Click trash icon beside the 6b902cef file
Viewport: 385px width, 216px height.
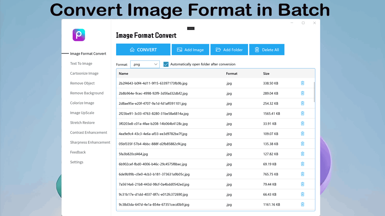pyautogui.click(x=302, y=164)
